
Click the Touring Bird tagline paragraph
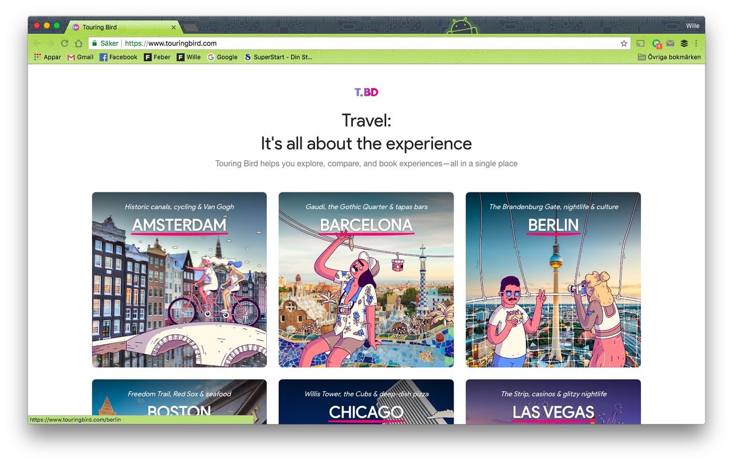[x=366, y=164]
